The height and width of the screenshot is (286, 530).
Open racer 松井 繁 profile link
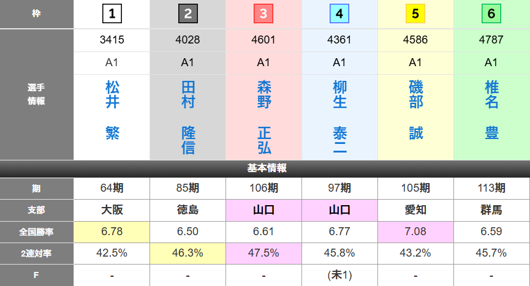(112, 110)
